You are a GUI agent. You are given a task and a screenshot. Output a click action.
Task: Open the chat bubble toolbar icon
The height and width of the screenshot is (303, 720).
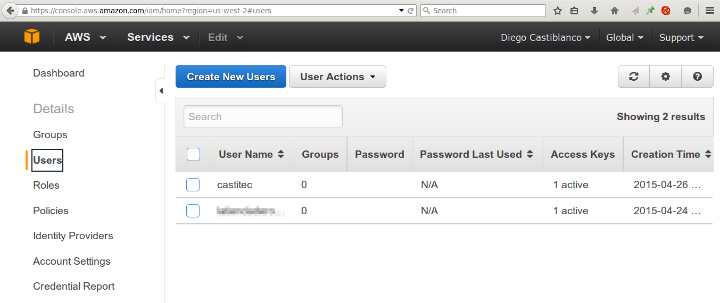688,11
